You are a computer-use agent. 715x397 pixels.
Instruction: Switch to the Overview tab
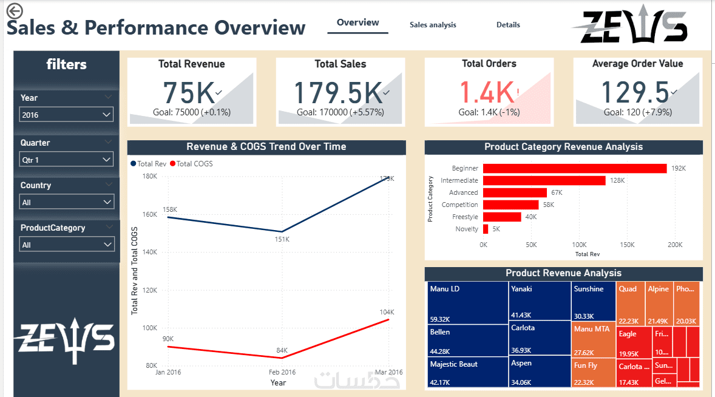click(358, 23)
